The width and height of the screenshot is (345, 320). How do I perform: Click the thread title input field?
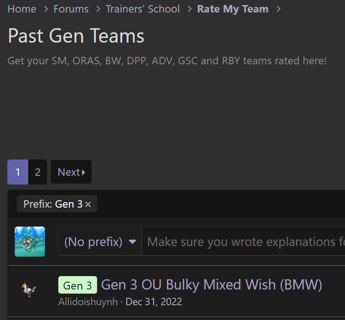coord(243,242)
